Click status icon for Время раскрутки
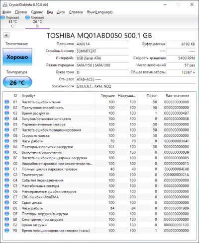 click(7, 113)
